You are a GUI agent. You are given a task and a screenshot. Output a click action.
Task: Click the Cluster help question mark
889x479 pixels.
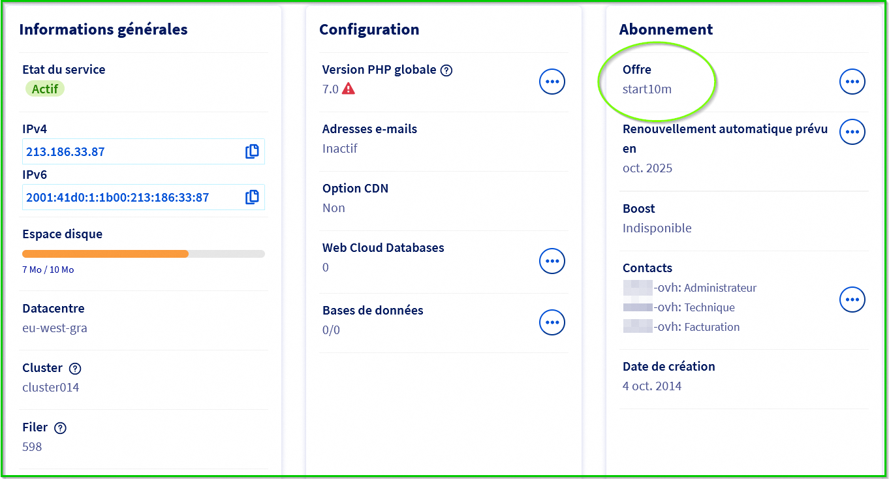point(75,369)
